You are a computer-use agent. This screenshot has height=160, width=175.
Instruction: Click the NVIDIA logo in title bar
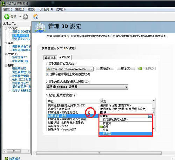point(3,4)
